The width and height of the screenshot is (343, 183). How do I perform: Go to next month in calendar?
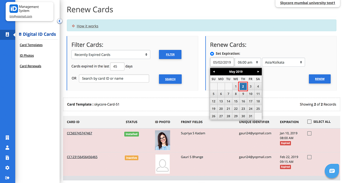point(258,72)
